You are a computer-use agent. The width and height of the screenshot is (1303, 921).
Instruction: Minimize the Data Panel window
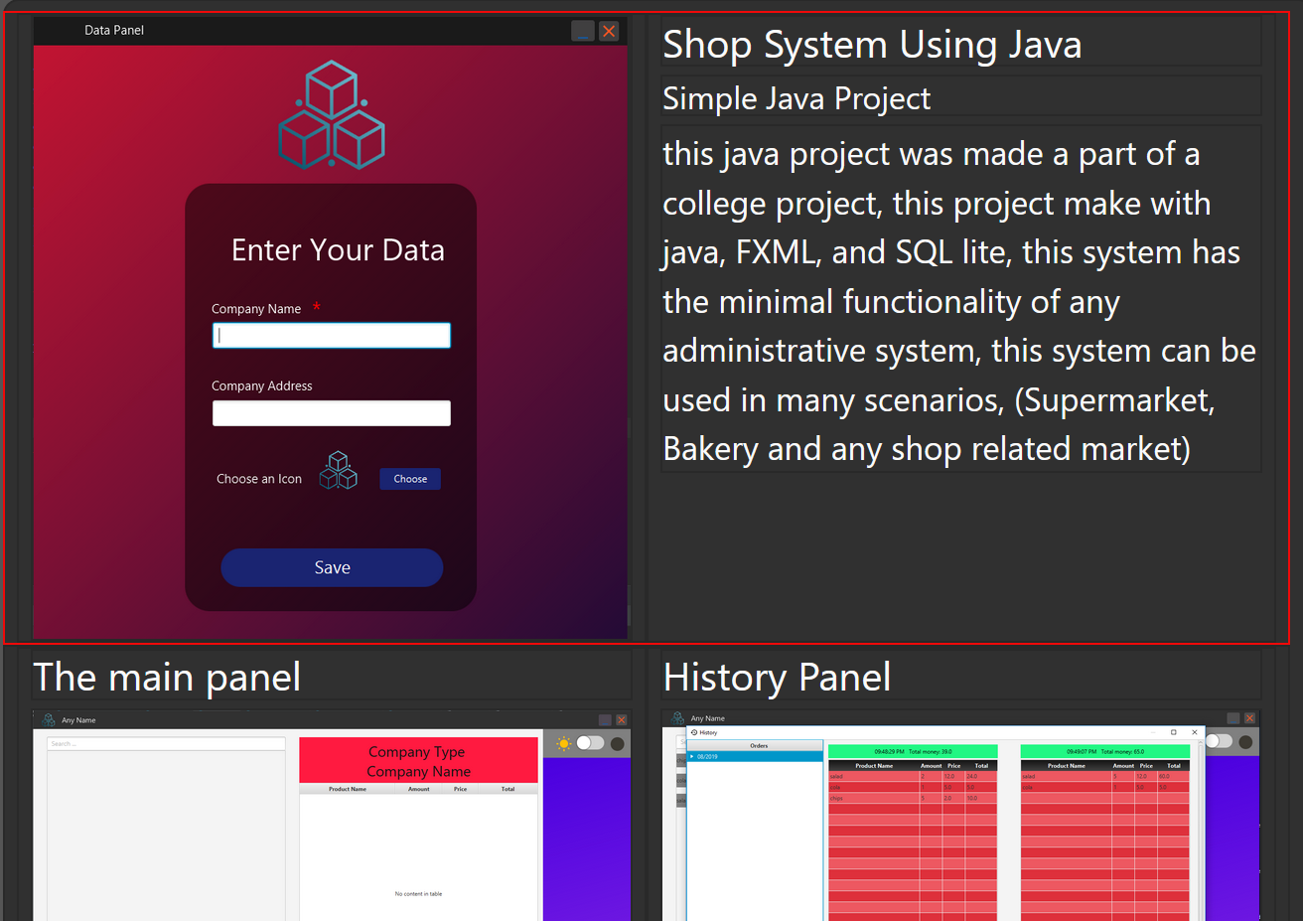[583, 31]
